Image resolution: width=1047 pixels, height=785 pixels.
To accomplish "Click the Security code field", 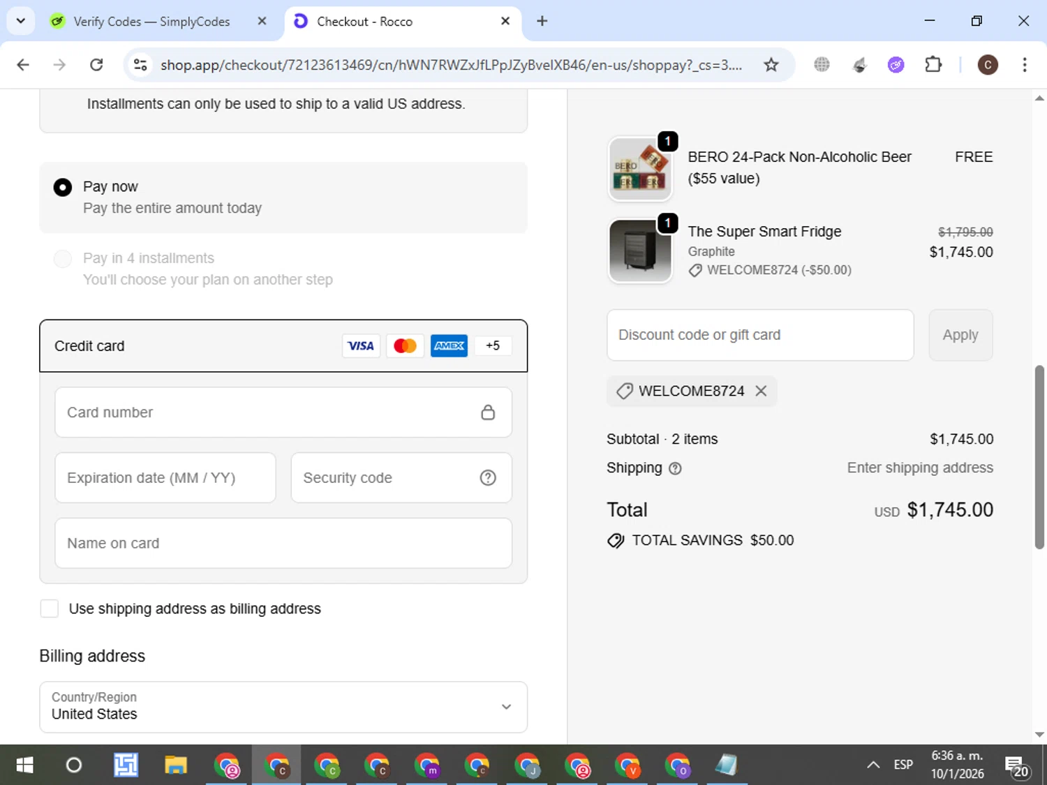I will click(401, 478).
